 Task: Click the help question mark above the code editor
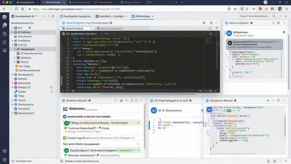217,28
